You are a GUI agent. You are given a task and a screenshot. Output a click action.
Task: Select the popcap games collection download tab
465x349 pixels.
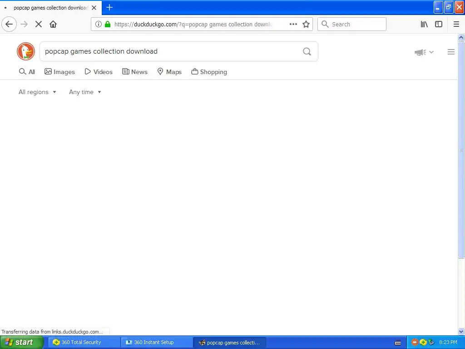(x=51, y=8)
